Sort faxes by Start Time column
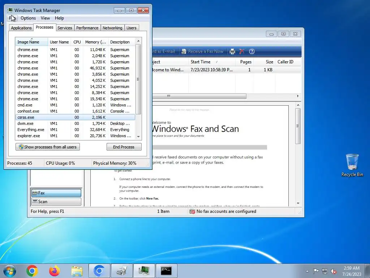The image size is (370, 278). click(x=212, y=62)
